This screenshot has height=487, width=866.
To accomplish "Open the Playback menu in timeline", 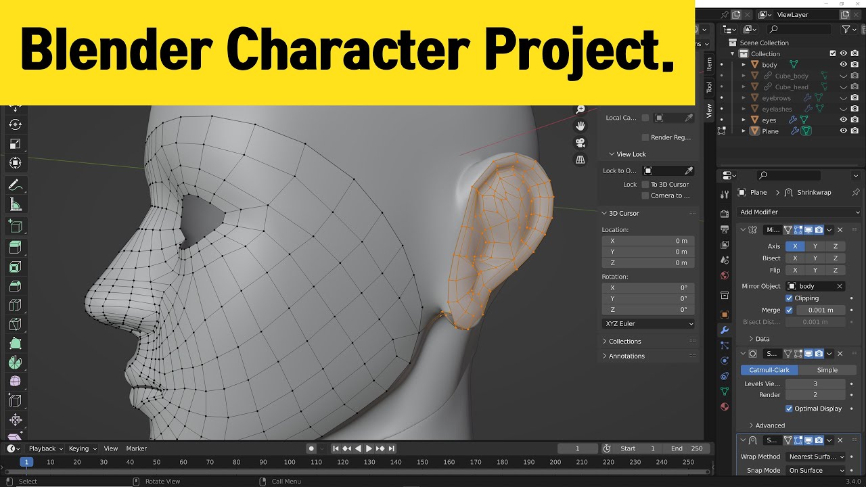I will coord(45,448).
